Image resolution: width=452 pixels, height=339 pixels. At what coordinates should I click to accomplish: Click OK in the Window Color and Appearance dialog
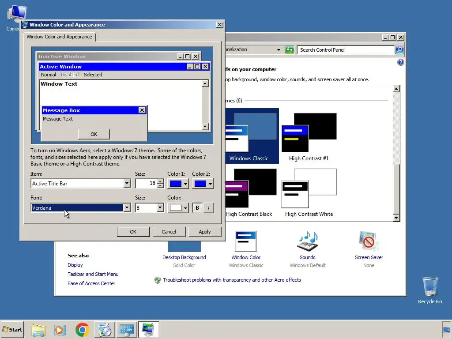[x=133, y=232]
